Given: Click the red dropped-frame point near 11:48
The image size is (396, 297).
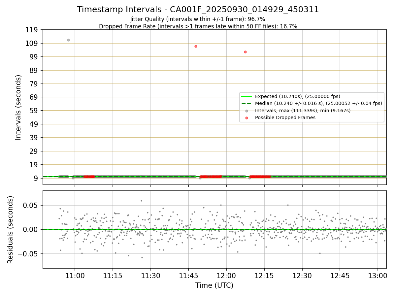Looking at the screenshot, I should coord(196,46).
